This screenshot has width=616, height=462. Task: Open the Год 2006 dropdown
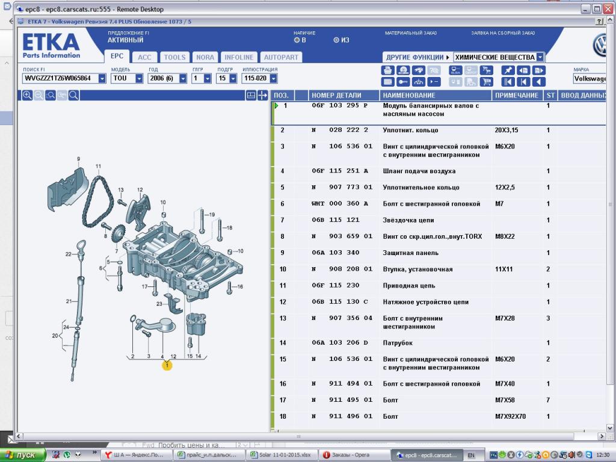click(183, 79)
